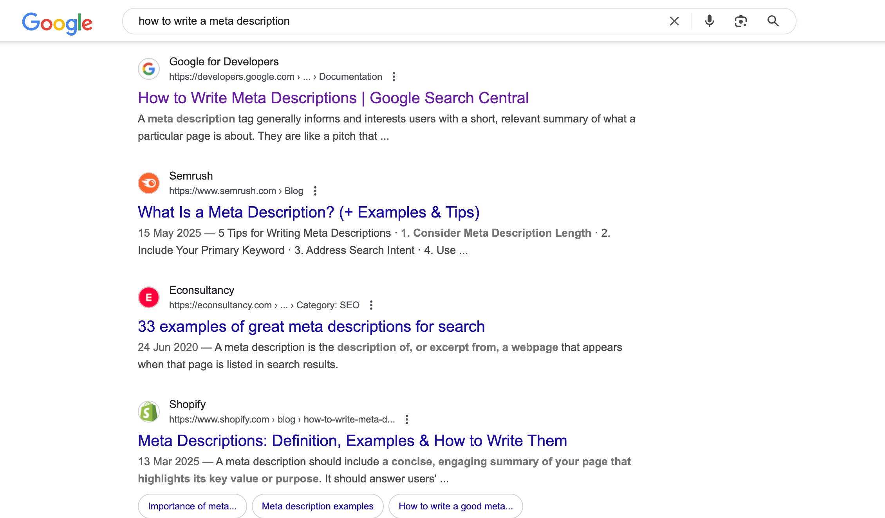Select the Importance of meta... chip

[x=192, y=506]
